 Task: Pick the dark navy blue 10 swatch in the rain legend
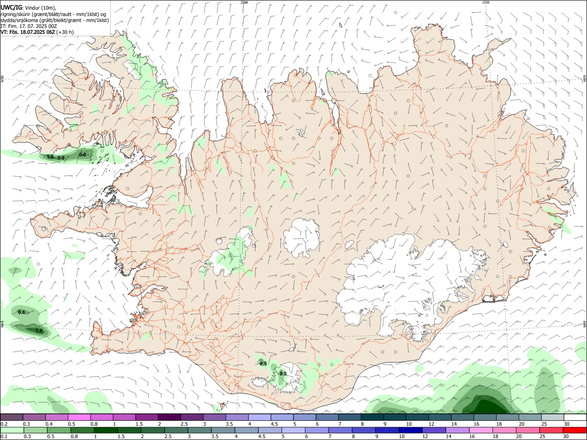pyautogui.click(x=410, y=430)
